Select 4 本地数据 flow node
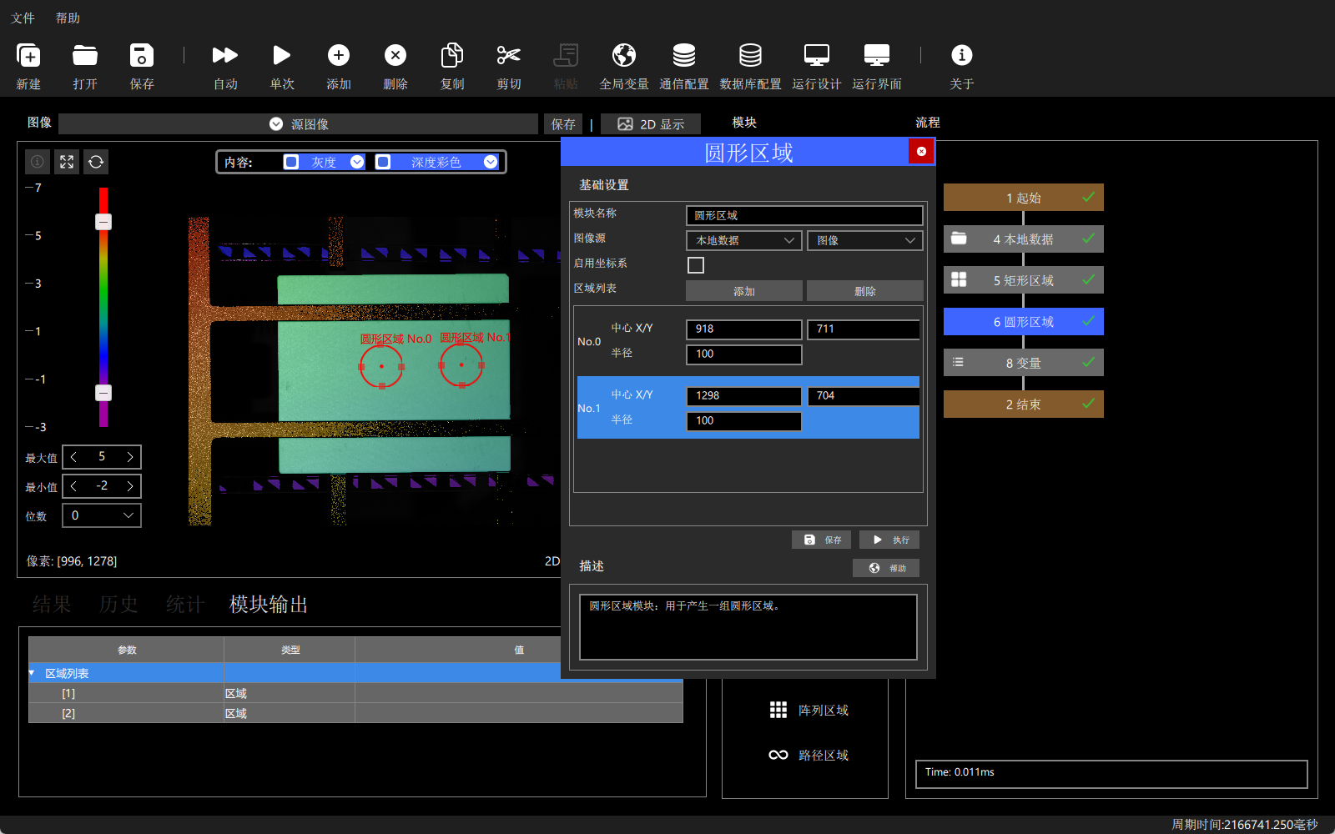1335x834 pixels. pyautogui.click(x=1023, y=239)
